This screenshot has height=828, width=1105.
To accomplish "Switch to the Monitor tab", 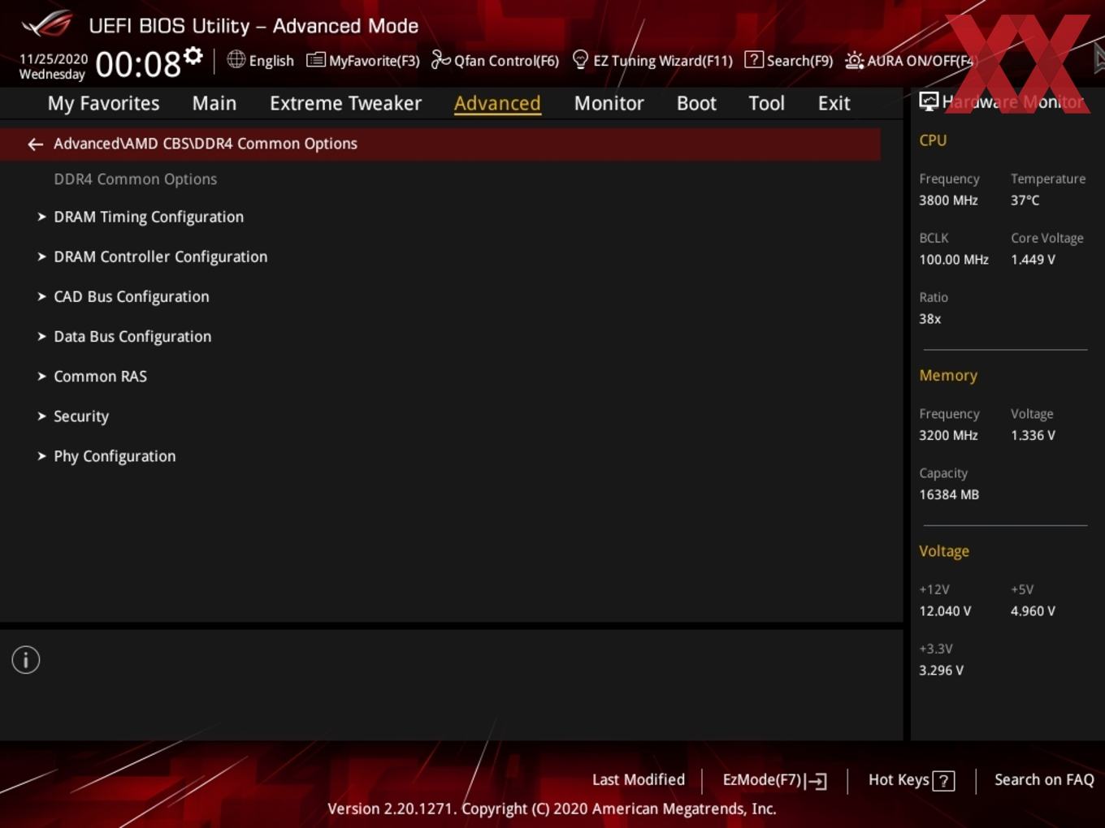I will (x=609, y=103).
